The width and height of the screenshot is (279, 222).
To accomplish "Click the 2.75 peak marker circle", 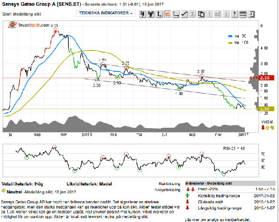I will pyautogui.click(x=126, y=68).
